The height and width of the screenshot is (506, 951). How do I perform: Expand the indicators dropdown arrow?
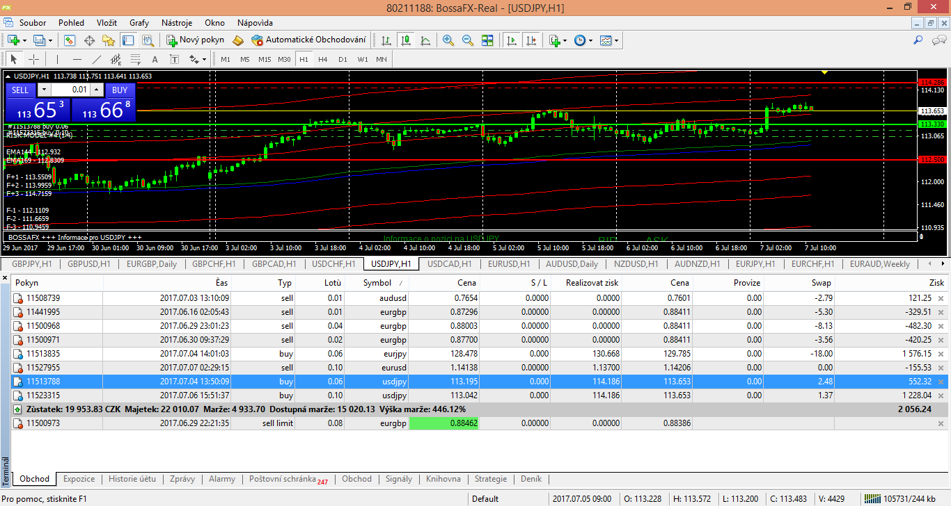tap(565, 40)
